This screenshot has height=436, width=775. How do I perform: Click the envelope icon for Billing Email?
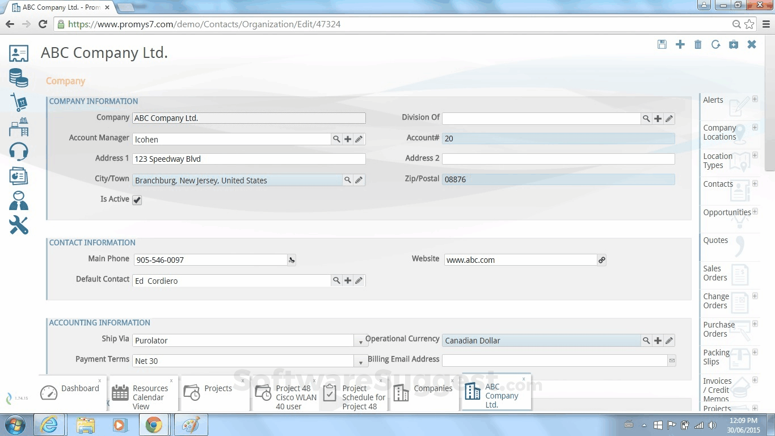tap(672, 360)
